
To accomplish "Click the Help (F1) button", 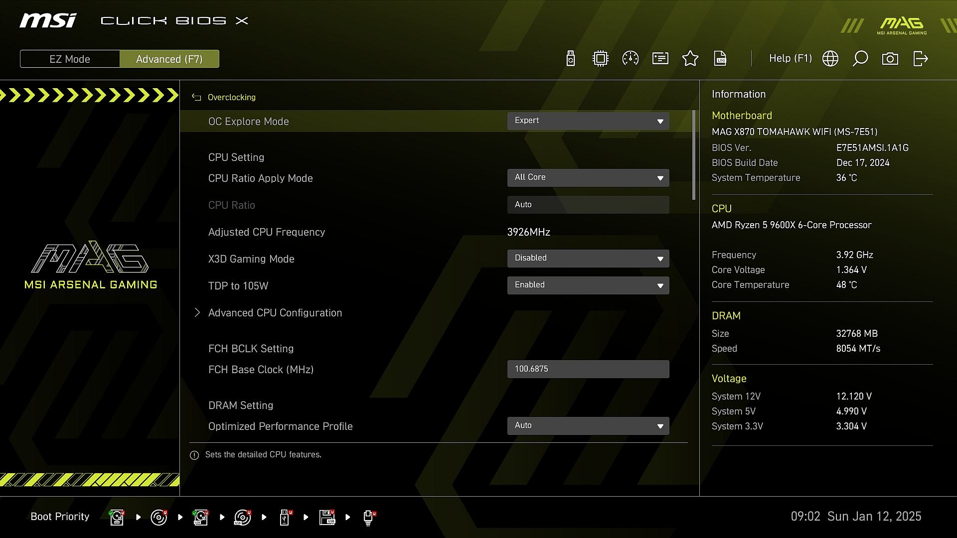I will [x=790, y=59].
